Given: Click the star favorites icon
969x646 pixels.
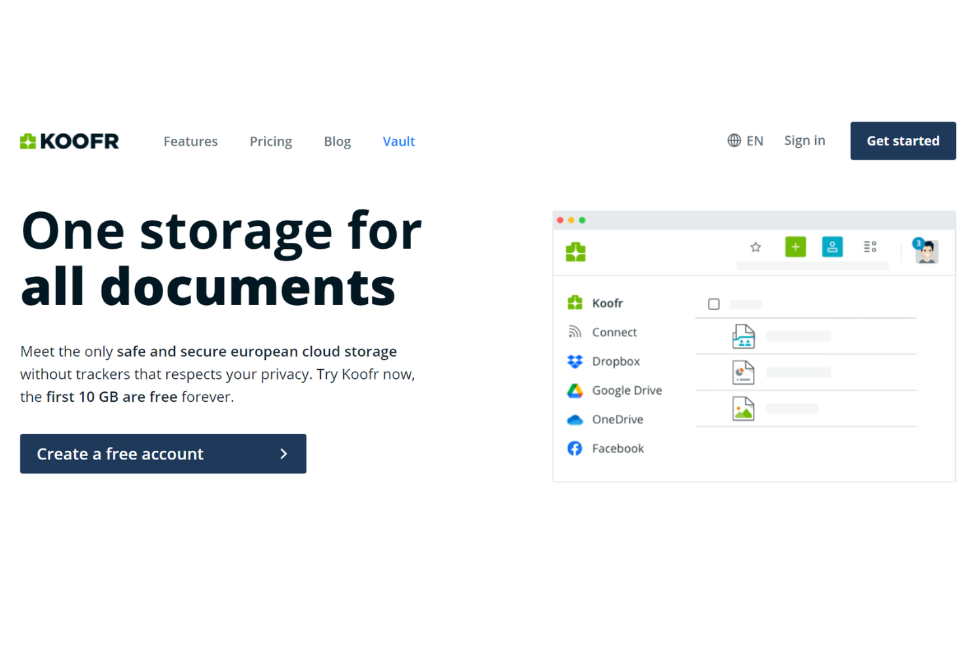Looking at the screenshot, I should point(756,247).
